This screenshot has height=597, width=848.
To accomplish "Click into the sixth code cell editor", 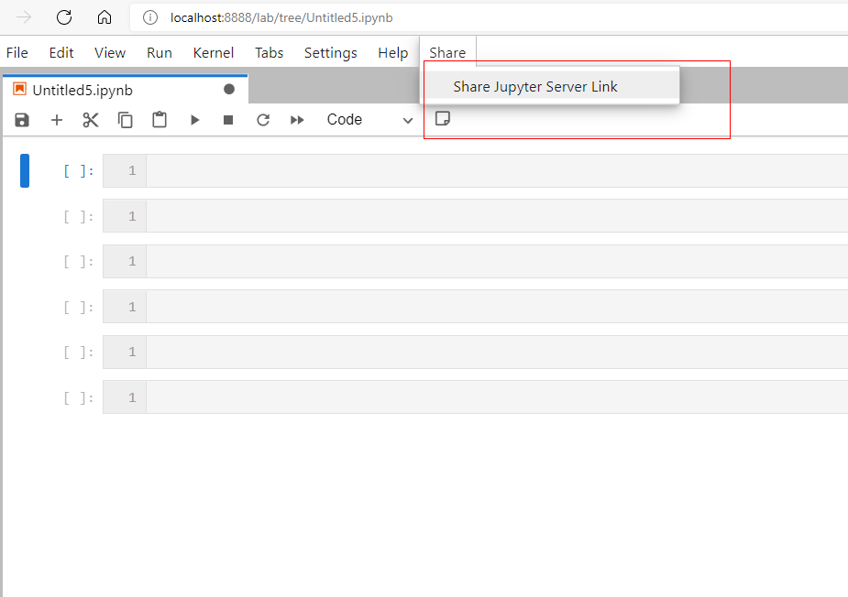I will click(x=497, y=397).
